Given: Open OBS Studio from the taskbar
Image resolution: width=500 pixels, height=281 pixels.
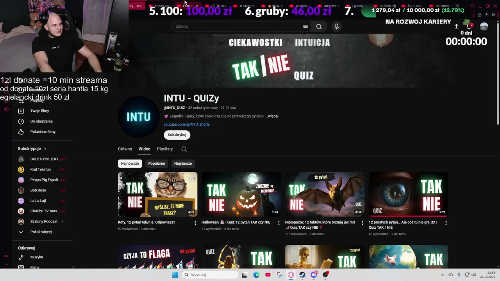Looking at the screenshot, I should [325, 275].
